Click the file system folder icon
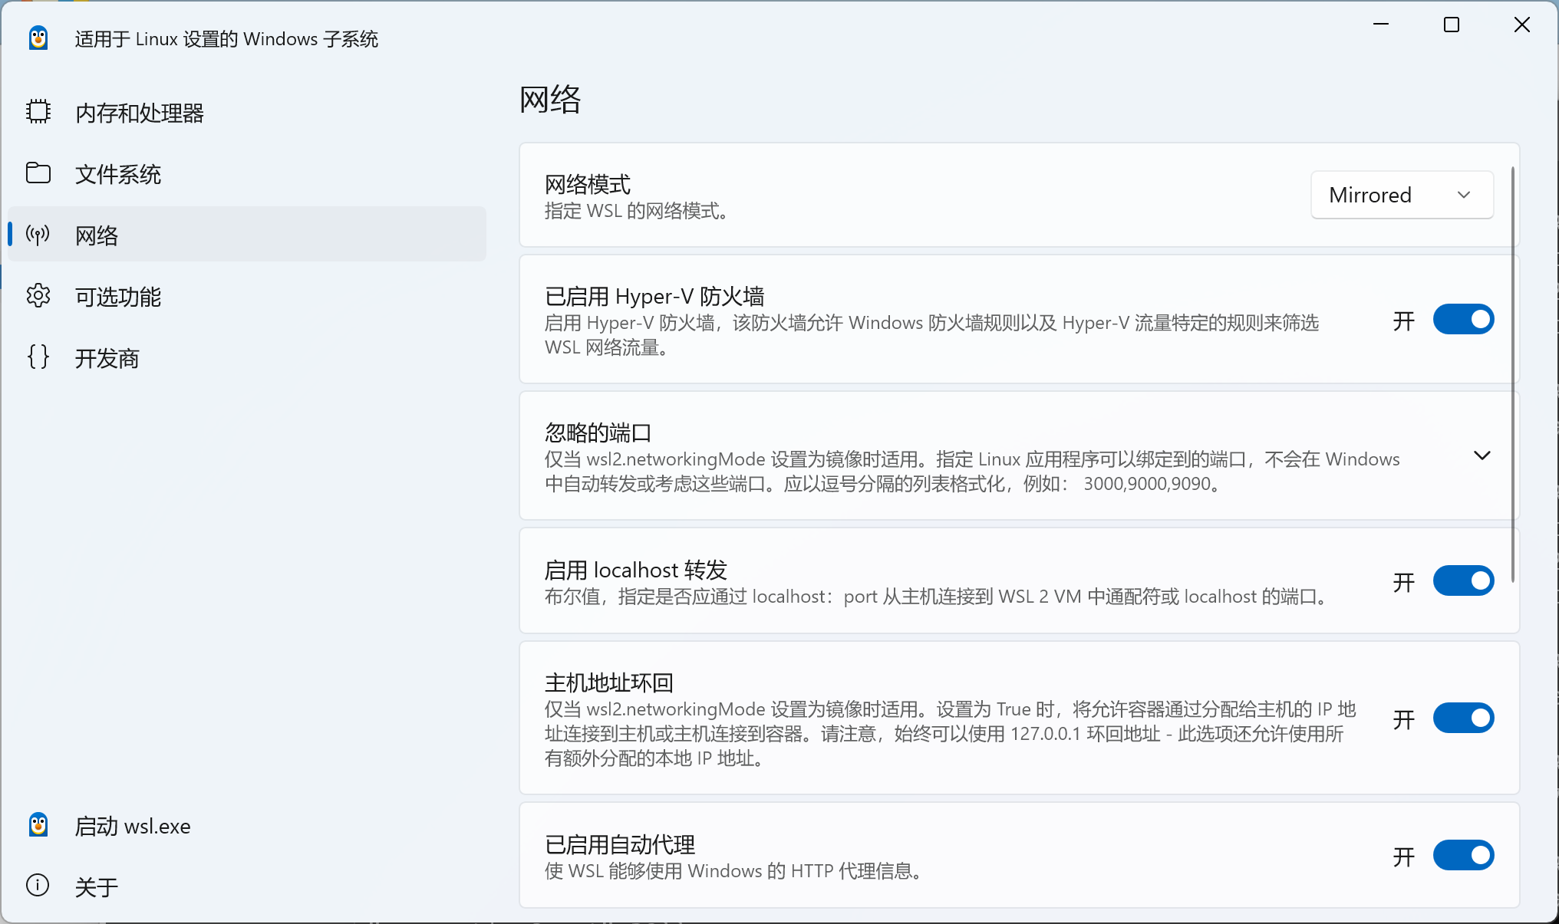 coord(38,173)
